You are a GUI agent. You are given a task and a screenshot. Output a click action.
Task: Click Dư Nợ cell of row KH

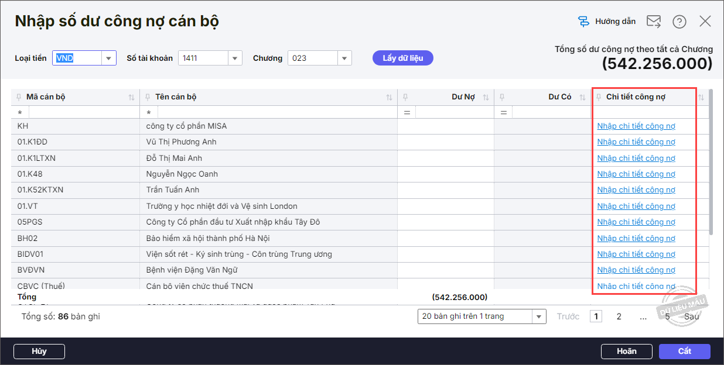[x=446, y=126]
